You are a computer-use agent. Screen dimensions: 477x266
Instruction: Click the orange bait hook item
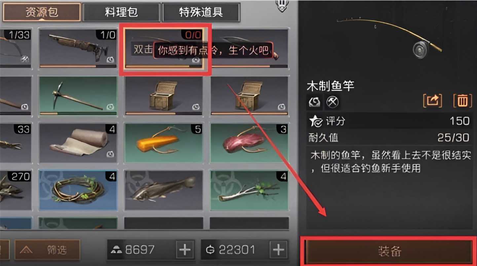click(x=164, y=143)
